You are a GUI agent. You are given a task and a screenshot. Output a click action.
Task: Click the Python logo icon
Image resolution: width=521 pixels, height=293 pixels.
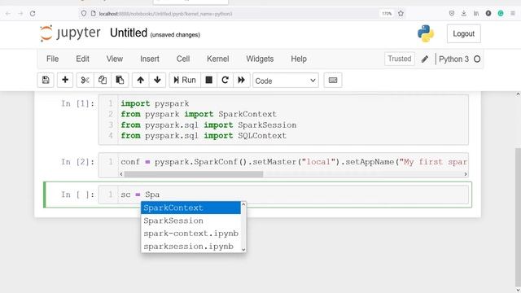(425, 33)
